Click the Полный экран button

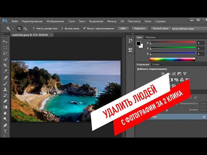(x=161, y=28)
